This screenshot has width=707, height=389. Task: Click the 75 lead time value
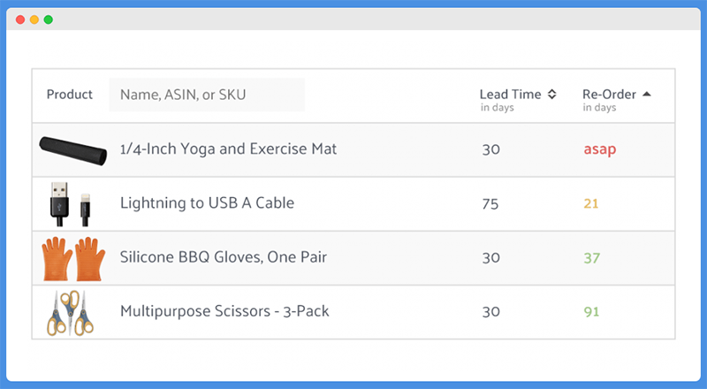click(x=490, y=204)
